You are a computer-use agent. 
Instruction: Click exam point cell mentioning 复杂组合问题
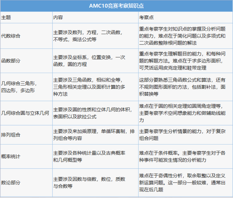coord(186,135)
